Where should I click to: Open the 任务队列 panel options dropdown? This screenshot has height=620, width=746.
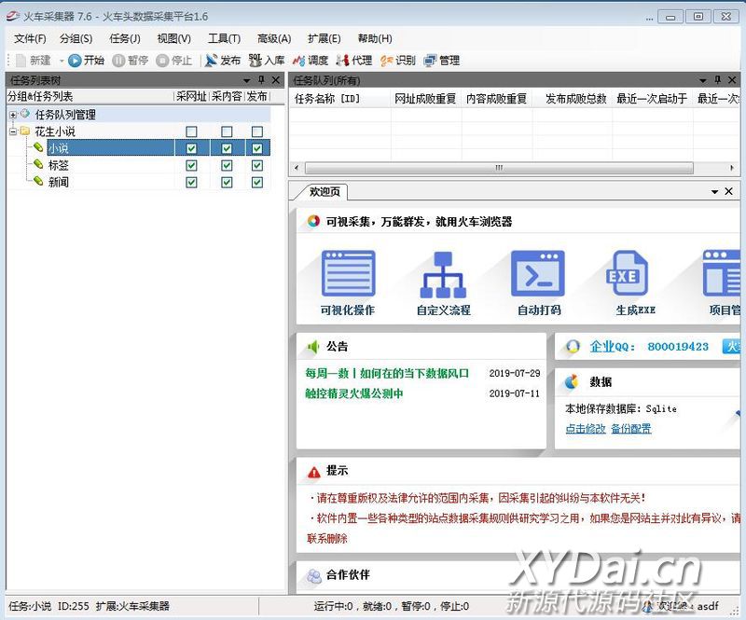coord(703,80)
